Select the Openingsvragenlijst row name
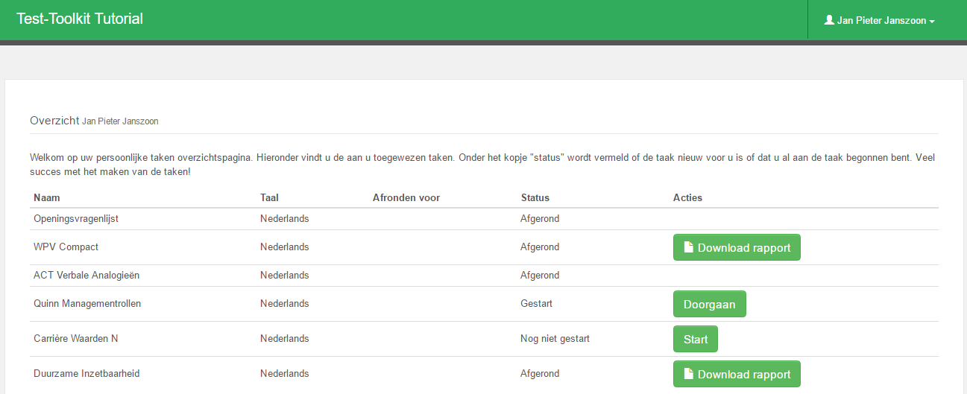The image size is (967, 394). pos(76,219)
